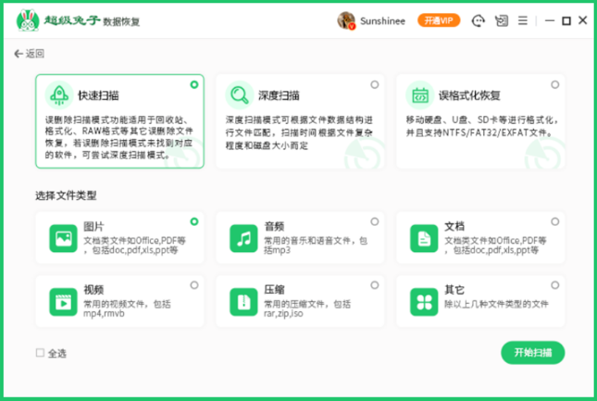597x401 pixels.
Task: Click the 其它 four-leaf grid icon
Action: pos(424,302)
